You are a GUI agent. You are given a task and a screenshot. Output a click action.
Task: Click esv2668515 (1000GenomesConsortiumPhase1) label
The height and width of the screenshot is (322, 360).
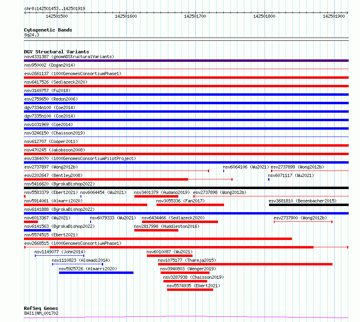(x=73, y=243)
